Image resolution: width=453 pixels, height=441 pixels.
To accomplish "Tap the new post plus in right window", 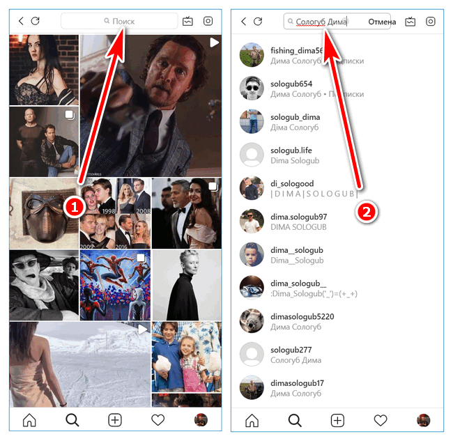I will pyautogui.click(x=337, y=420).
